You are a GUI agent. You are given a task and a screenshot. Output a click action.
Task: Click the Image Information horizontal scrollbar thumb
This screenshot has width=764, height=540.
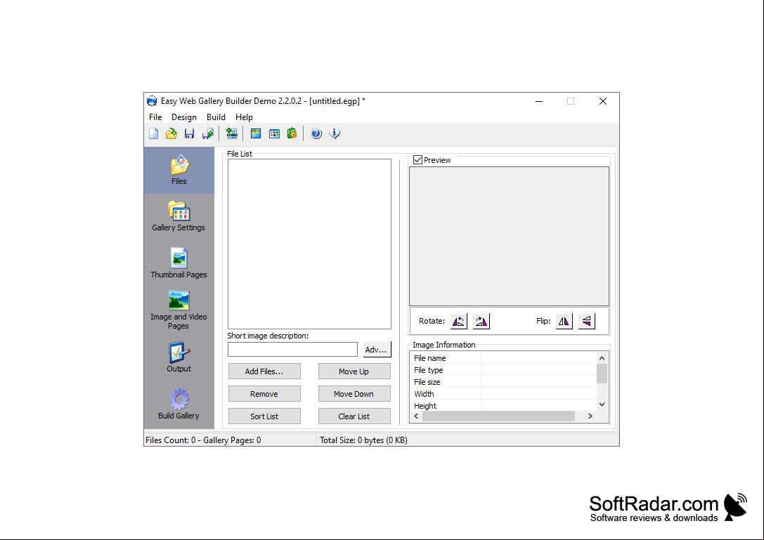click(x=498, y=416)
